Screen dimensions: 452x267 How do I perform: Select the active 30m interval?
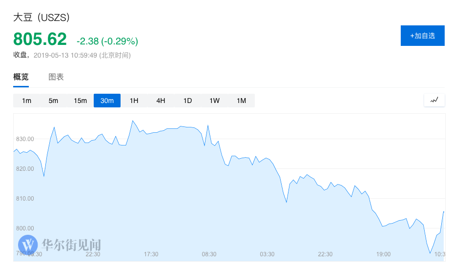pos(107,101)
